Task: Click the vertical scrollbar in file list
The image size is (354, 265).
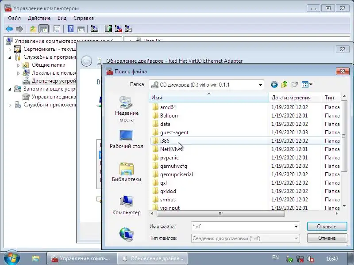Action: (x=344, y=136)
